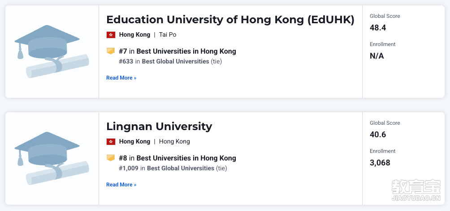Click the Lingnan University graduation cap image
Screen dimensions: 450x211
52,158
